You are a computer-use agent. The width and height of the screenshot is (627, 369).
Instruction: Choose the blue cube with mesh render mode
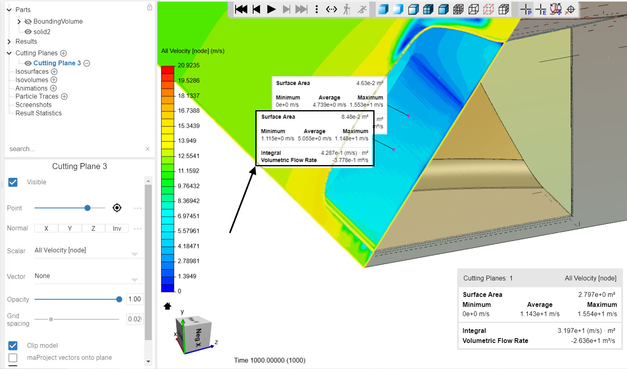[428, 9]
